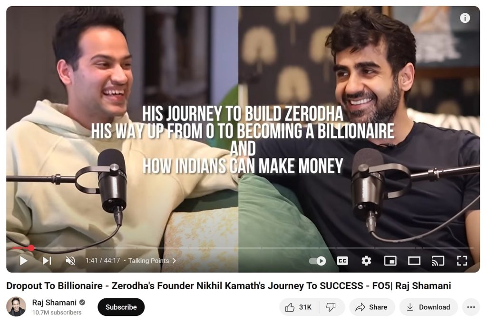The height and width of the screenshot is (323, 487).
Task: Download the video
Action: (x=429, y=307)
